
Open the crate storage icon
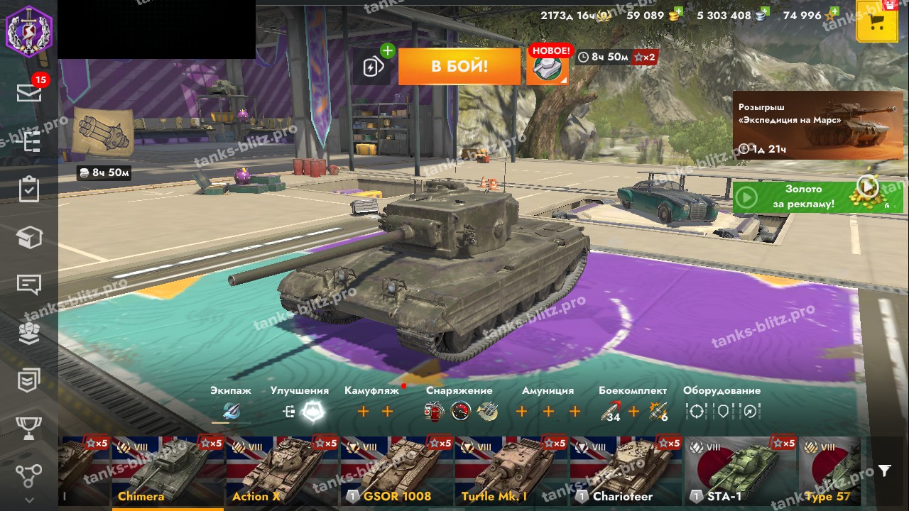point(28,237)
